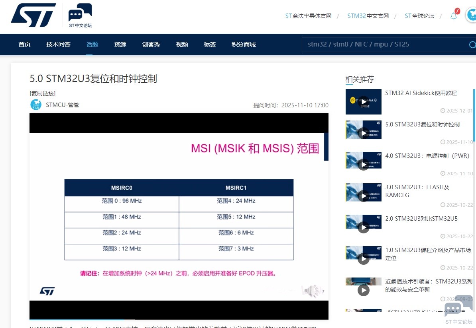
Task: Open the 创客秀 nav item
Action: [151, 44]
